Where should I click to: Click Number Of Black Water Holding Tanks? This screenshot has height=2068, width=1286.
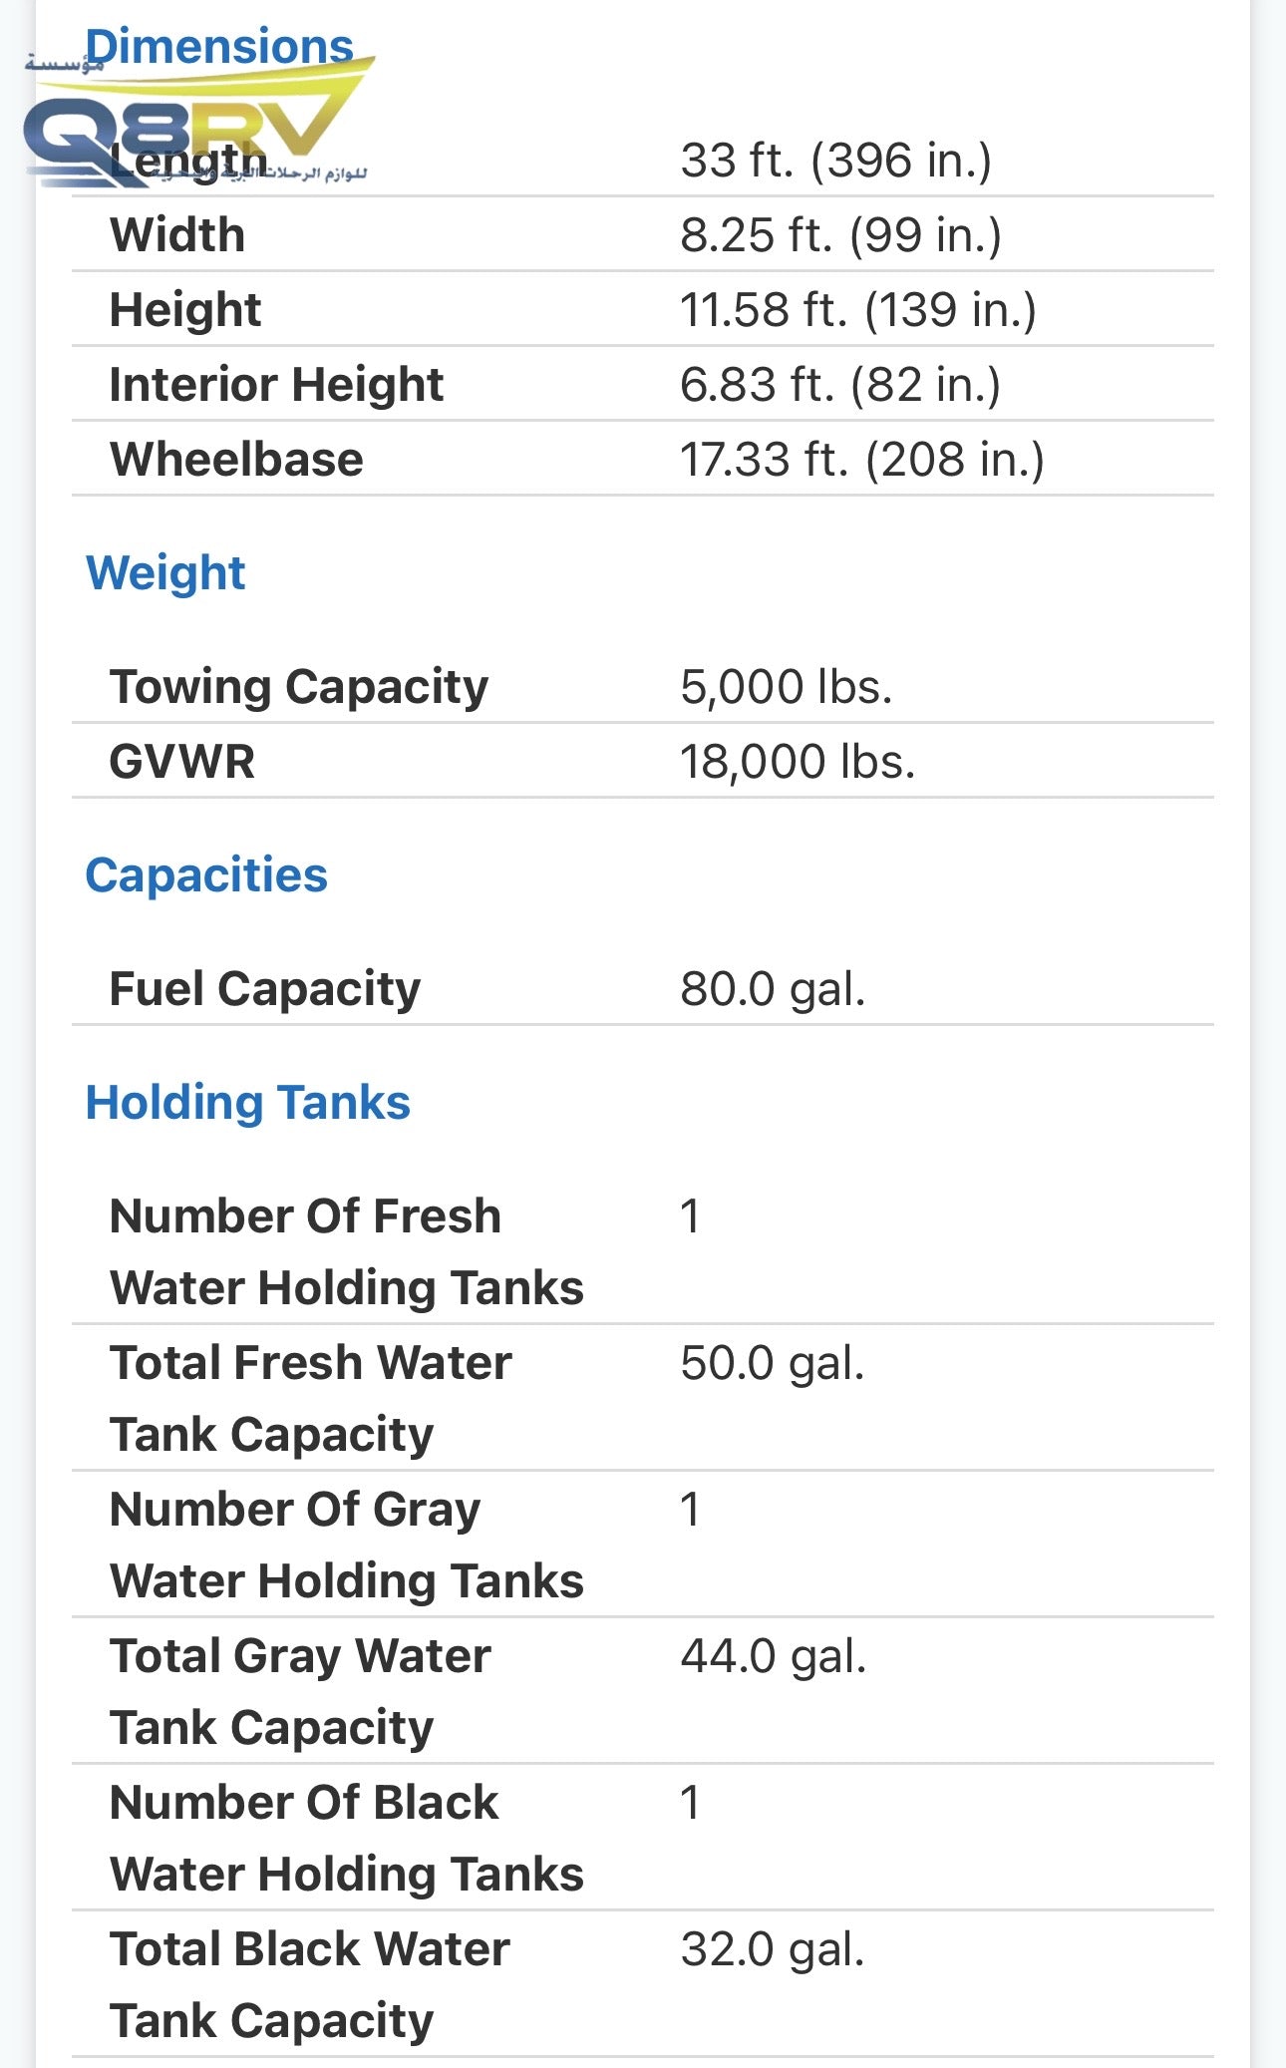[x=345, y=1838]
